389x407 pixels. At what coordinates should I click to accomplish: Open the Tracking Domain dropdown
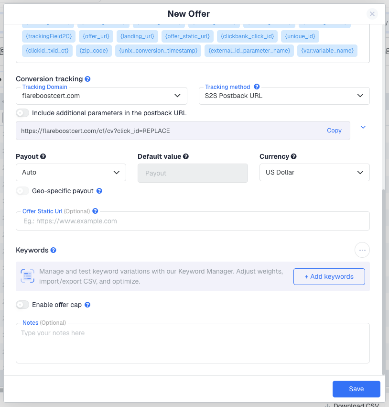pos(101,96)
